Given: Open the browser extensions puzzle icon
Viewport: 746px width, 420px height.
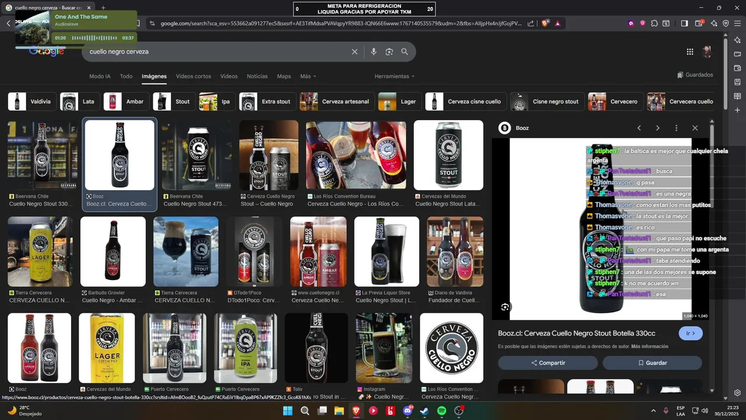Looking at the screenshot, I should point(654,23).
